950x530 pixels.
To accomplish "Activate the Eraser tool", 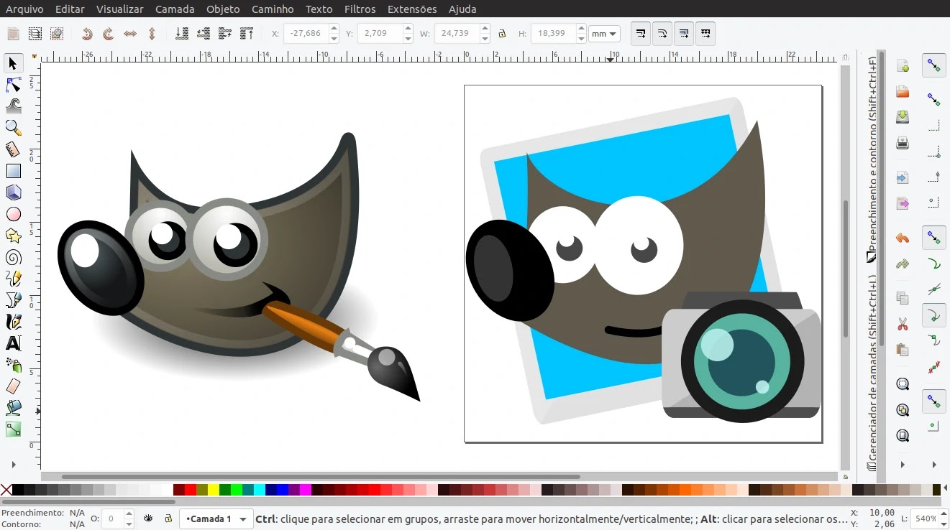I will [x=13, y=386].
